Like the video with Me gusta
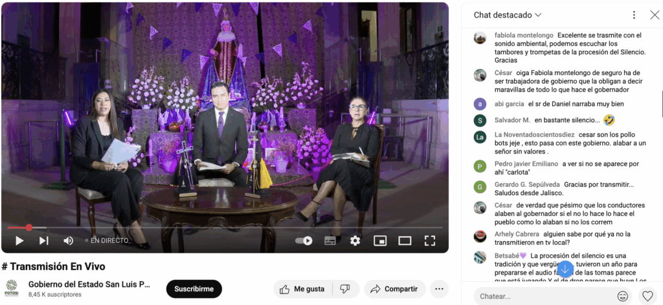Screen dimensions: 663x305 tap(302, 289)
